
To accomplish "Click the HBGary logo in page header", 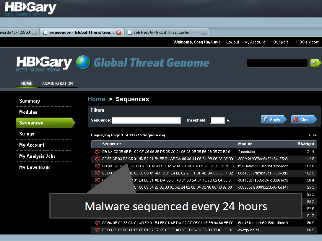I will click(x=44, y=64).
